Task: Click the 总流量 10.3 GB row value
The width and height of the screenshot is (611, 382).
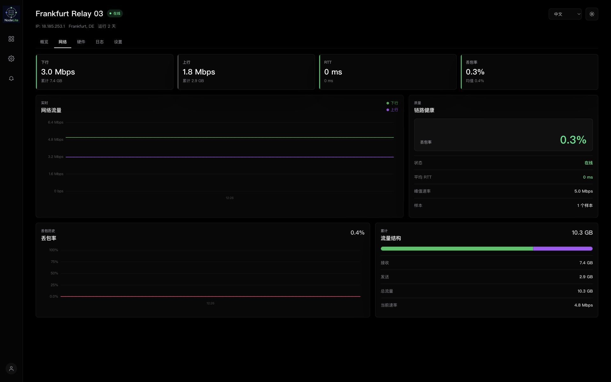Action: point(585,291)
